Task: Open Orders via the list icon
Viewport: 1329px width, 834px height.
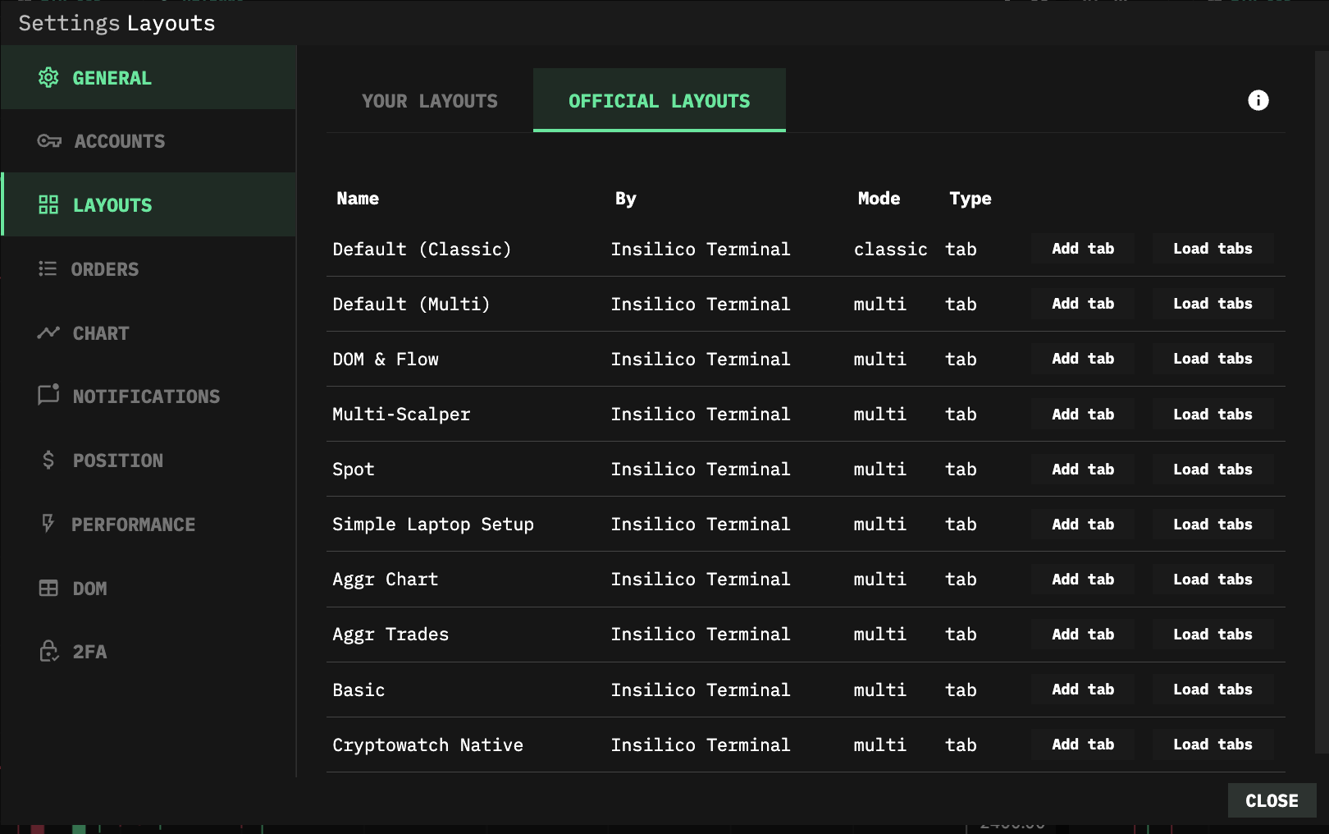Action: pyautogui.click(x=48, y=269)
